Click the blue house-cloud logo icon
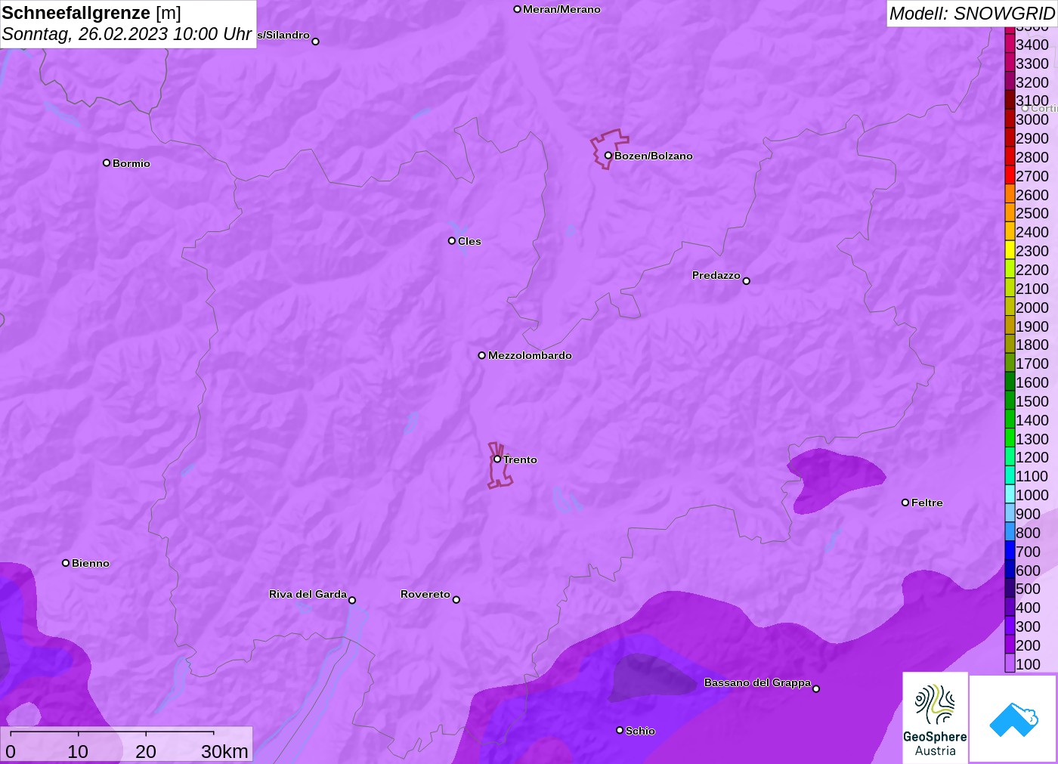 click(1013, 719)
